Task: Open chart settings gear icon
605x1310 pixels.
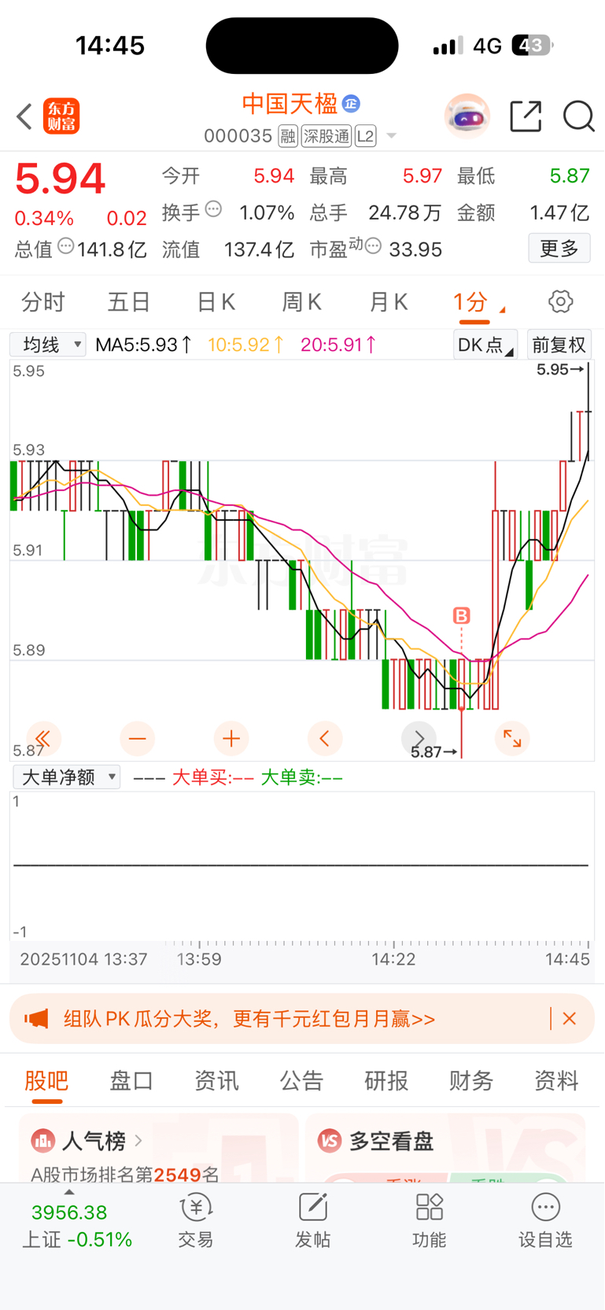Action: coord(560,301)
